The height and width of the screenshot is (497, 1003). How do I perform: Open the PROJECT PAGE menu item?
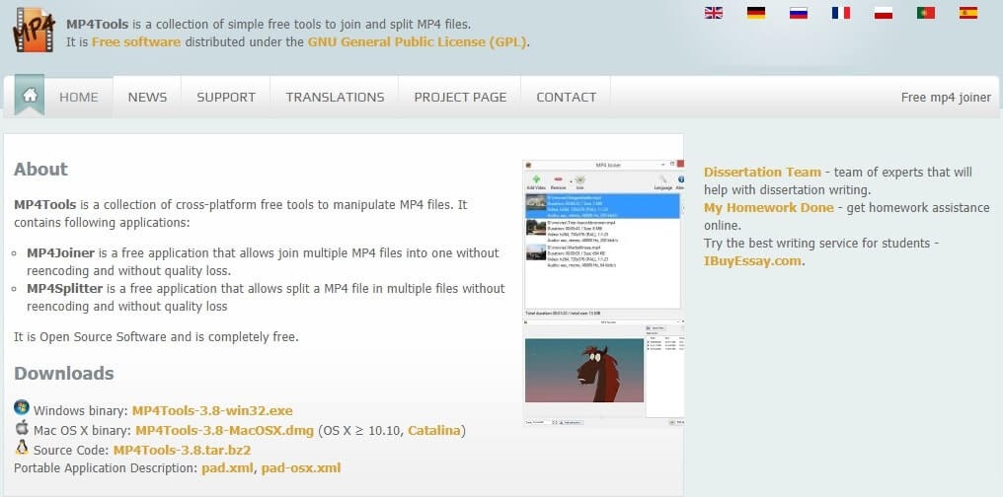click(460, 97)
